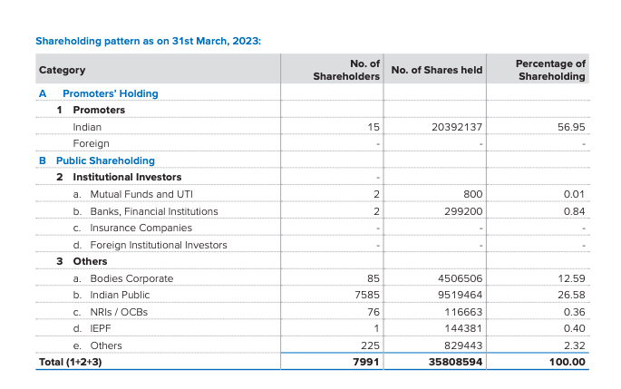621x389 pixels.
Task: Click the 'Institutional Investors' row label
Action: pos(127,177)
